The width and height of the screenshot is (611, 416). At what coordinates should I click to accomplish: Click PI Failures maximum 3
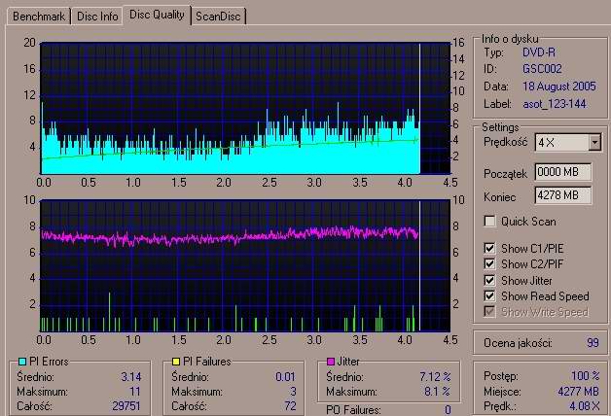(x=293, y=392)
